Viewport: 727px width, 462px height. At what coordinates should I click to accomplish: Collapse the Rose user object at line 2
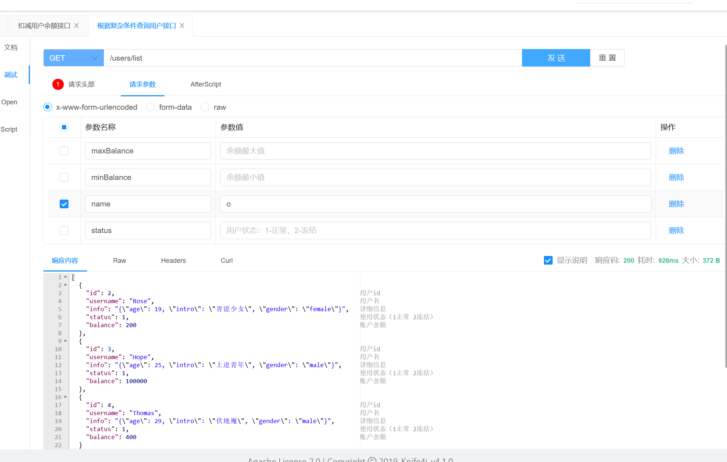click(x=66, y=285)
